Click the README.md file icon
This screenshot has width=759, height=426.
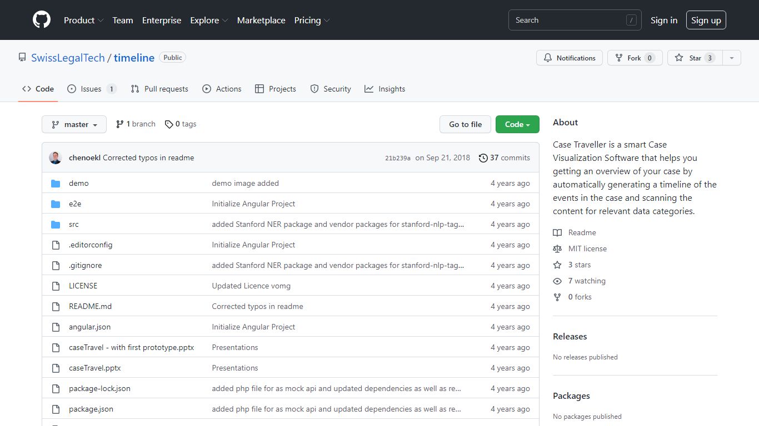pyautogui.click(x=56, y=306)
